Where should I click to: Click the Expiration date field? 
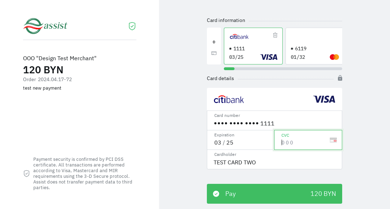pos(241,142)
